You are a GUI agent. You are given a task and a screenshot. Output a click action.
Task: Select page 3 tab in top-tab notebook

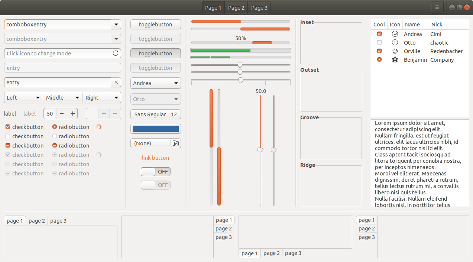pos(58,221)
